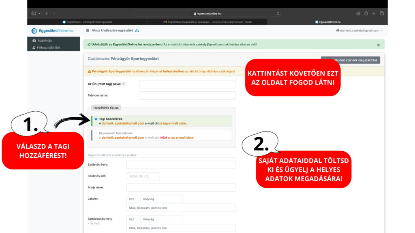The image size is (415, 233).
Task: Open the browser share icon
Action: point(366,13)
